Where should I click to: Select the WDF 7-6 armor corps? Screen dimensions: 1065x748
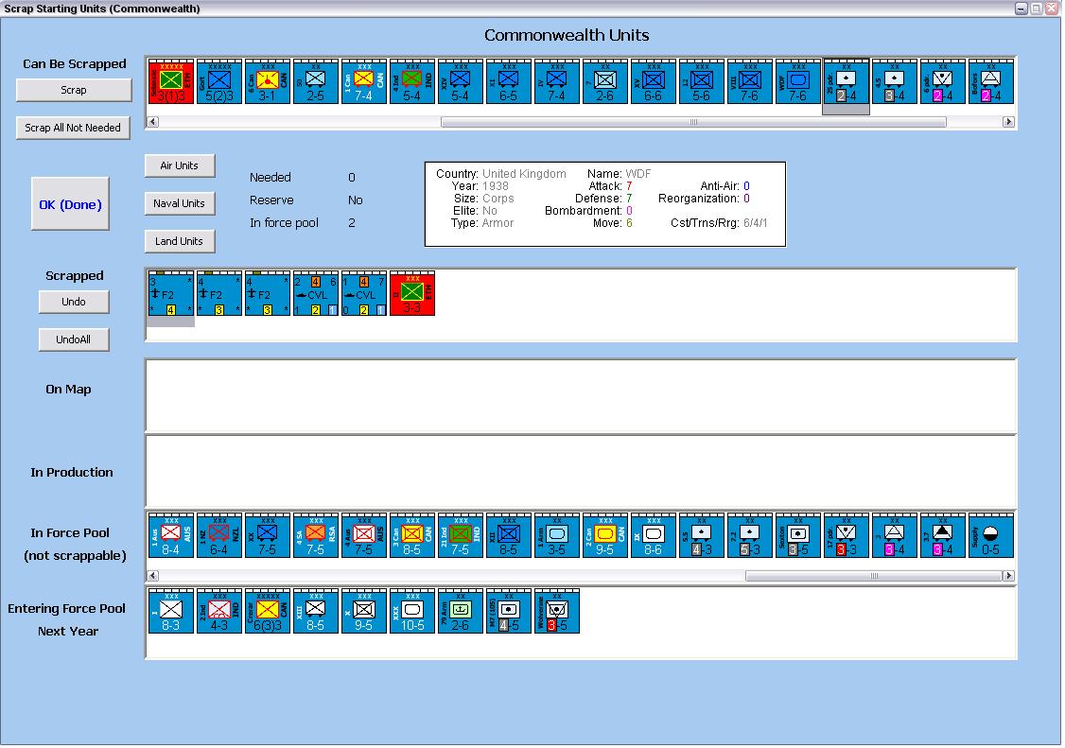coord(798,81)
